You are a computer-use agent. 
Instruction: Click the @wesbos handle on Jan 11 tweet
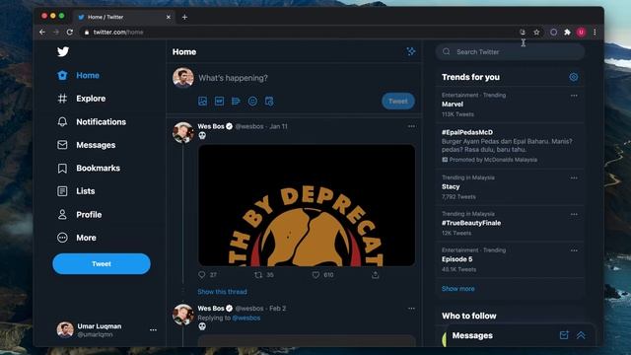tap(249, 126)
